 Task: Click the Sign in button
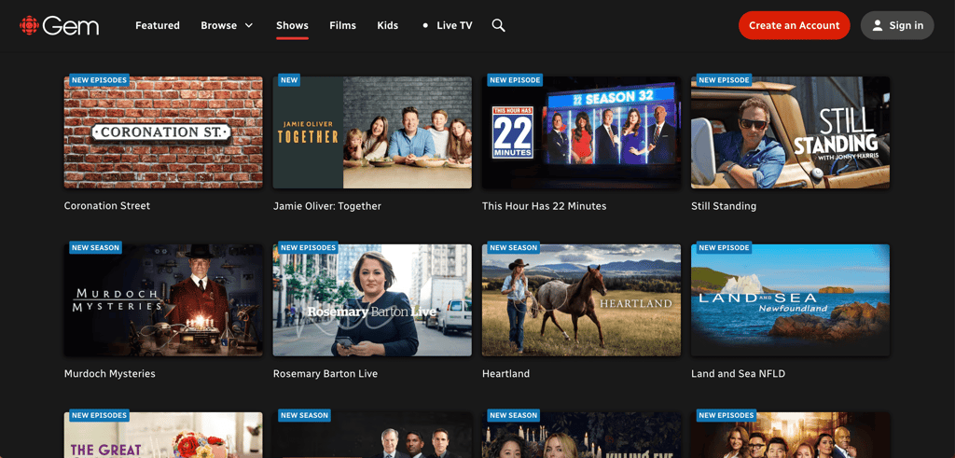(897, 25)
